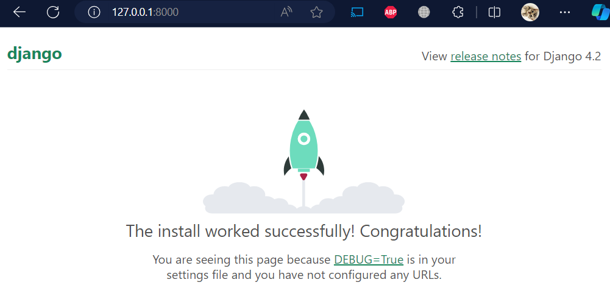Viewport: 610px width, 299px height.
Task: Open the release notes link
Action: tap(486, 57)
